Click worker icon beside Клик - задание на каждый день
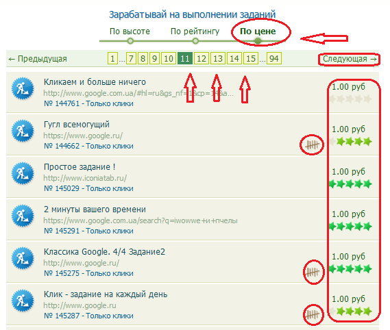Image resolution: width=390 pixels, height=330 pixels. click(23, 301)
